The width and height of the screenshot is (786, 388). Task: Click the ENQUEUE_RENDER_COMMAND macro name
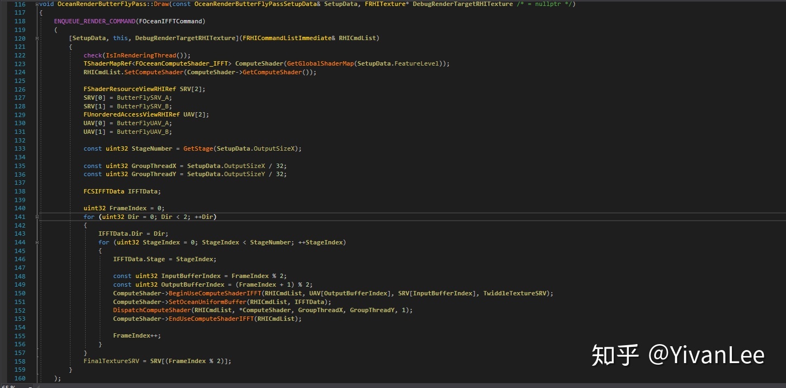(x=95, y=21)
